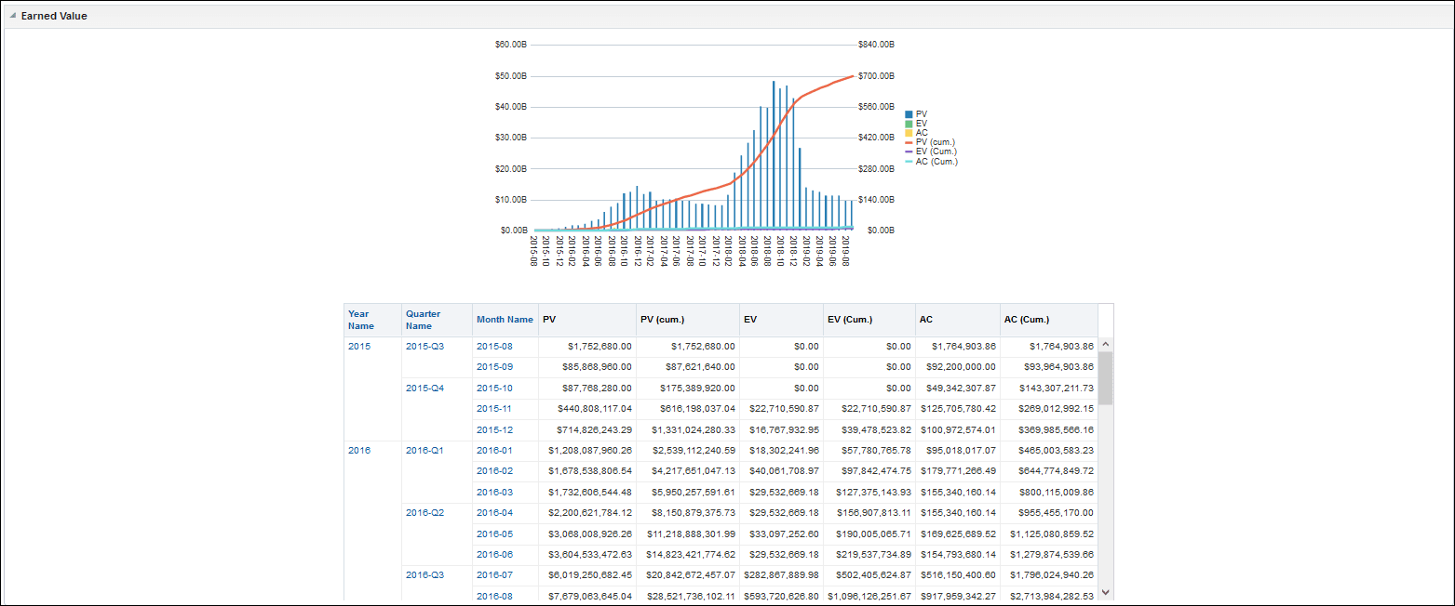Viewport: 1455px width, 606px height.
Task: Click the PV (cum.) legend line marker
Action: coord(909,142)
